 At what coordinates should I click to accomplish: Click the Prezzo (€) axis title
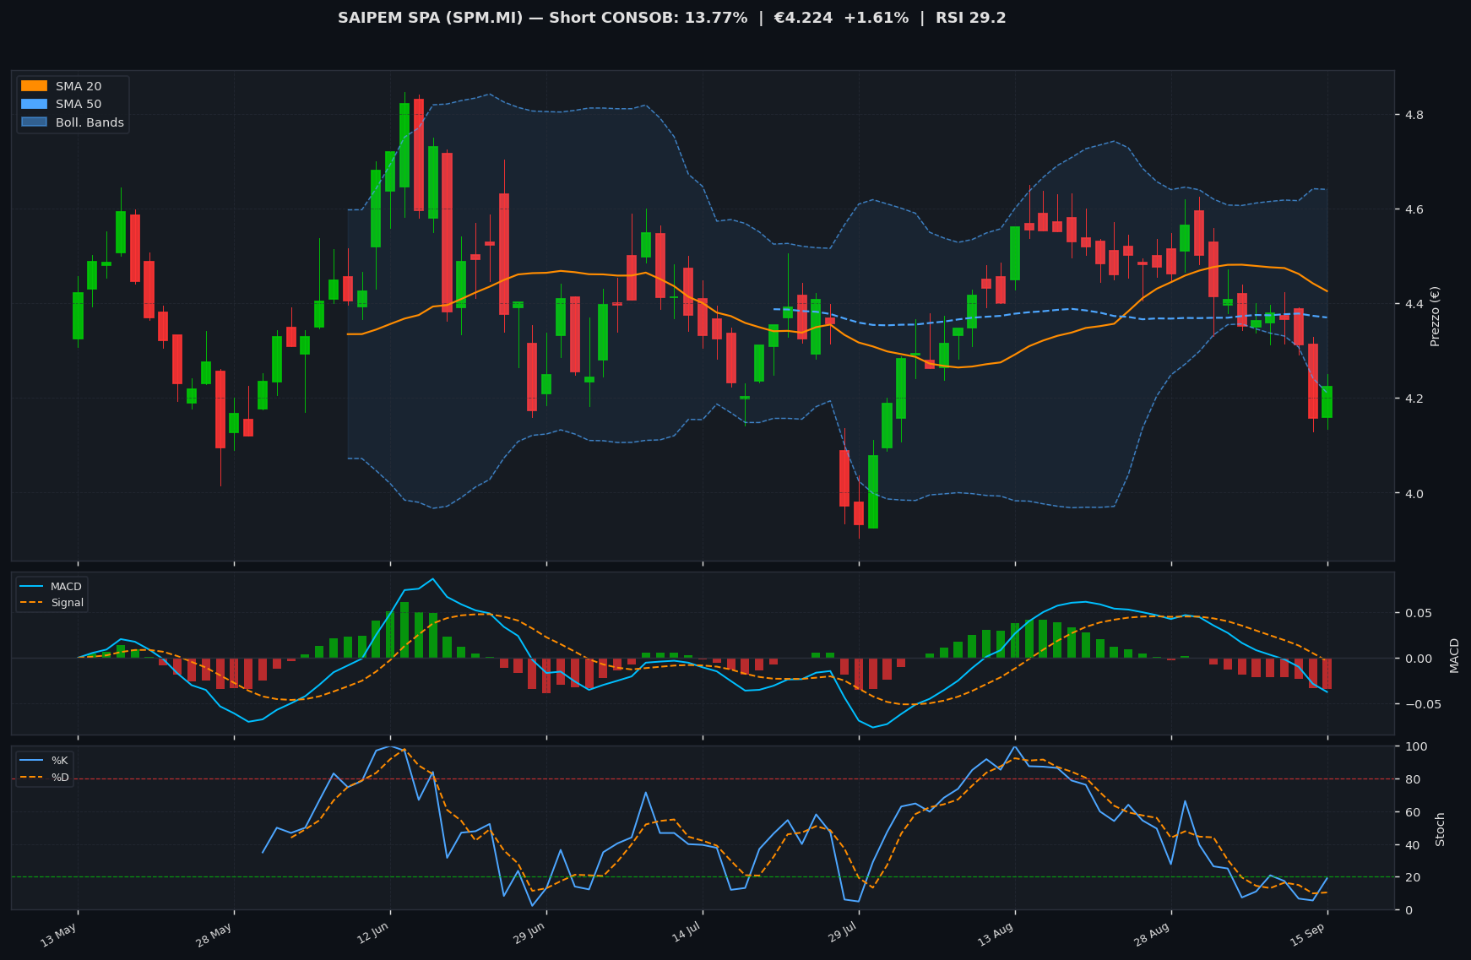pos(1435,316)
